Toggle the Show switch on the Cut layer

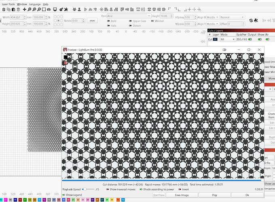point(260,40)
